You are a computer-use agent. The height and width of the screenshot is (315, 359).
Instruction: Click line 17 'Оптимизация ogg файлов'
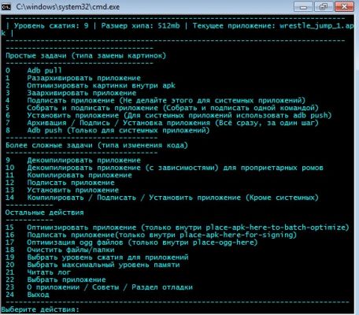coord(131,243)
